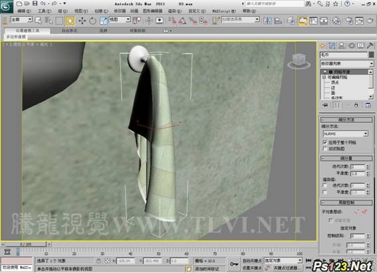Viewport: 377px width, 273px height.
Task: Switch to the Utilities hammer panel tab
Action: [x=370, y=46]
